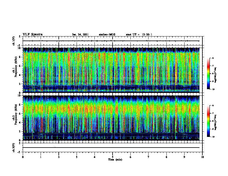
Task: Click time axis tick label "5"
Action: click(x=113, y=157)
